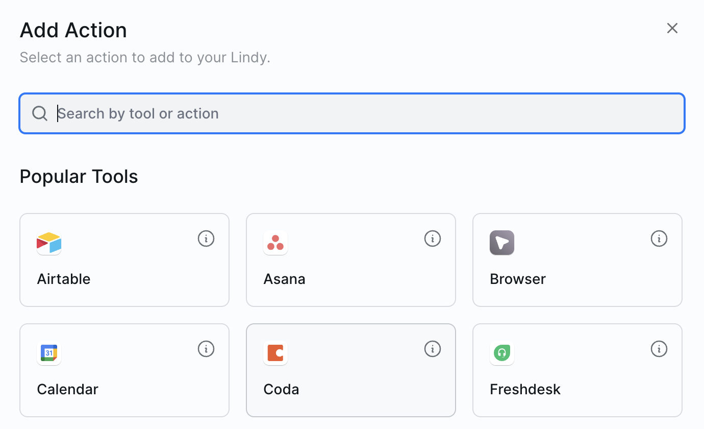Click the Freshdesk logo icon

point(502,353)
